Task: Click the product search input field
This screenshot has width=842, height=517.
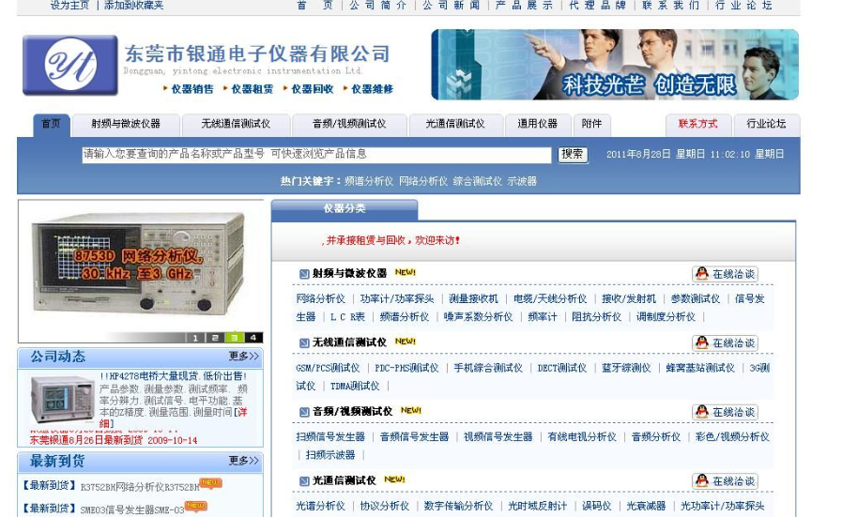Action: pyautogui.click(x=316, y=155)
